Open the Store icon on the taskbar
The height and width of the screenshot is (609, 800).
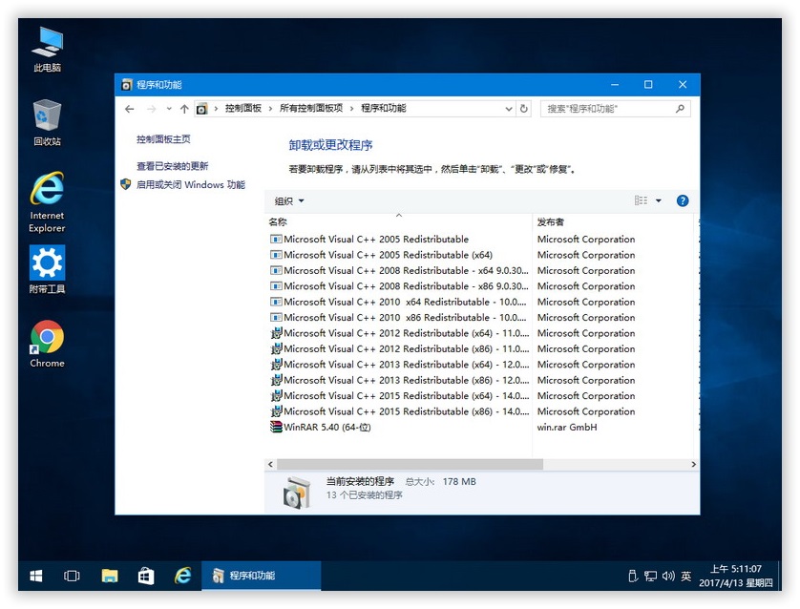coord(146,576)
